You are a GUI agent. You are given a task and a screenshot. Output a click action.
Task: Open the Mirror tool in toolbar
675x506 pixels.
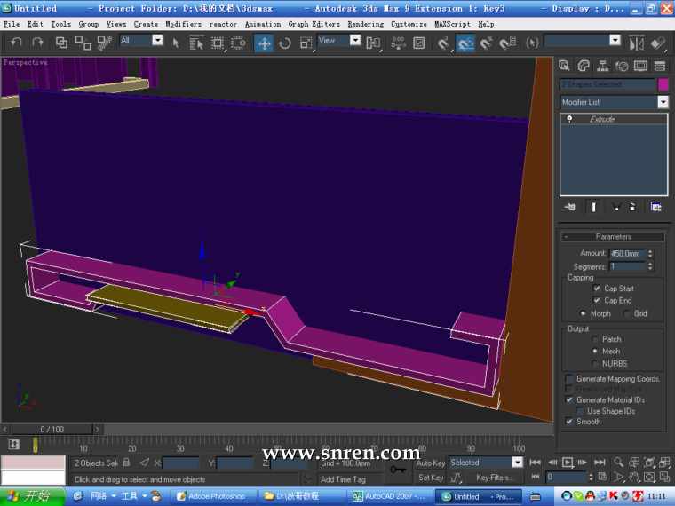636,43
